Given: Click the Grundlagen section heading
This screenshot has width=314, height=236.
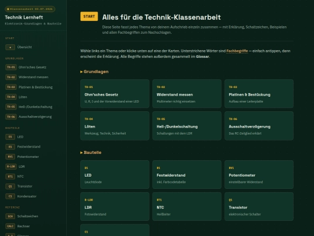Looking at the screenshot, I should (x=94, y=72).
